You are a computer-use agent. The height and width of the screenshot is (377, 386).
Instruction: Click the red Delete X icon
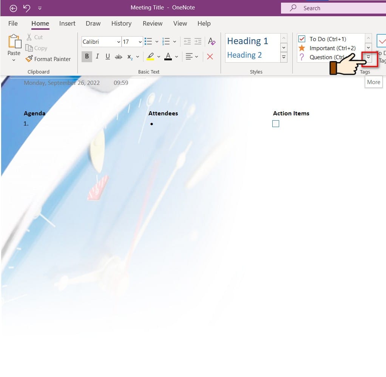pos(210,57)
